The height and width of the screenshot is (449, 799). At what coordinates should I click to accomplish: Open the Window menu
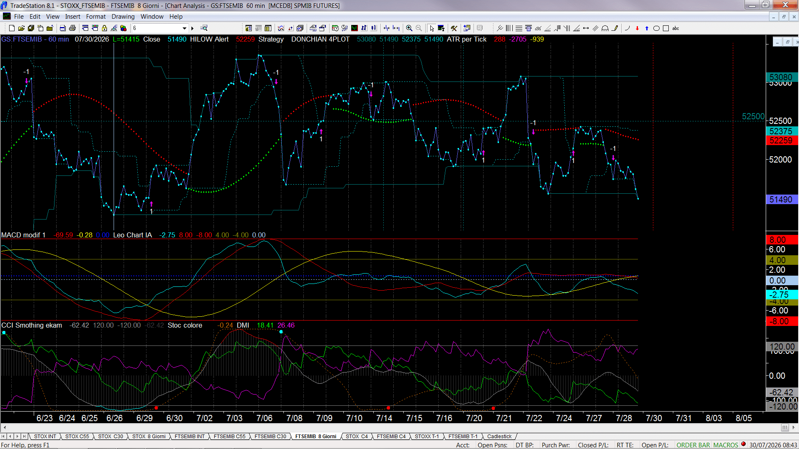tap(152, 17)
